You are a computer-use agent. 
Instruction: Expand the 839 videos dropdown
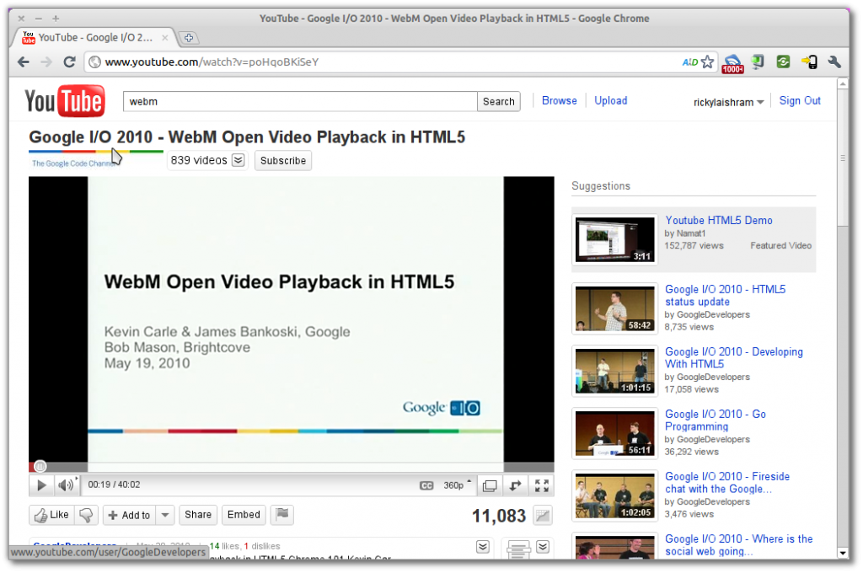[239, 160]
